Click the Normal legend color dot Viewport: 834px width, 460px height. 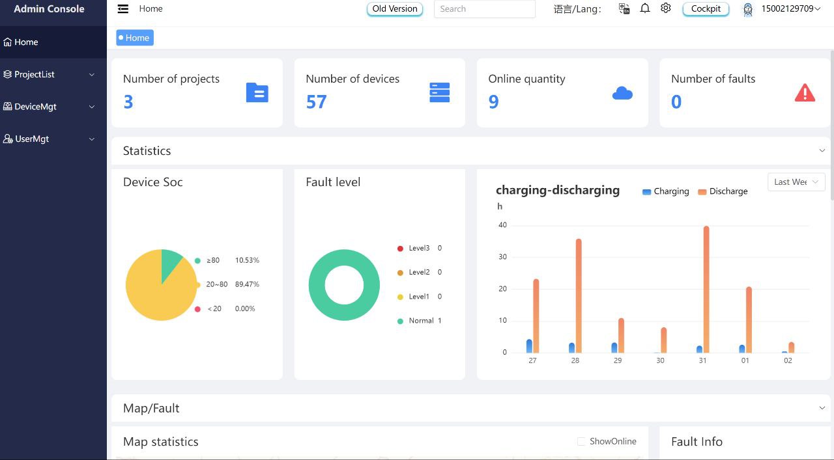(x=400, y=321)
